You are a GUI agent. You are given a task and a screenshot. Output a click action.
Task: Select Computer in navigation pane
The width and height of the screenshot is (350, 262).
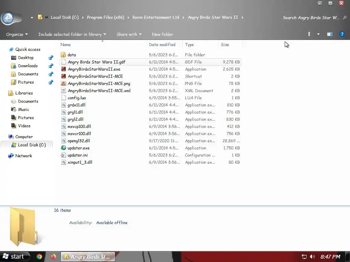tap(24, 137)
